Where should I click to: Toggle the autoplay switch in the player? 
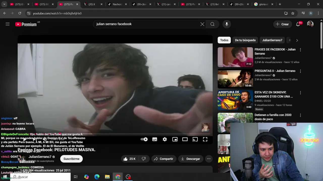(144, 139)
